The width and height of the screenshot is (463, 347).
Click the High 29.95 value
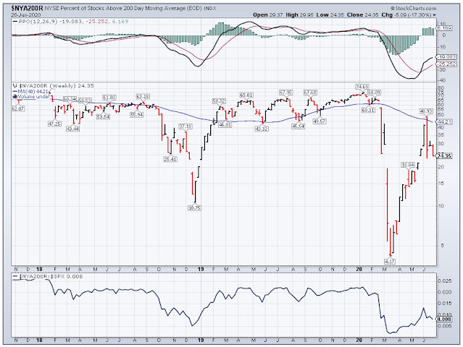tap(299, 14)
